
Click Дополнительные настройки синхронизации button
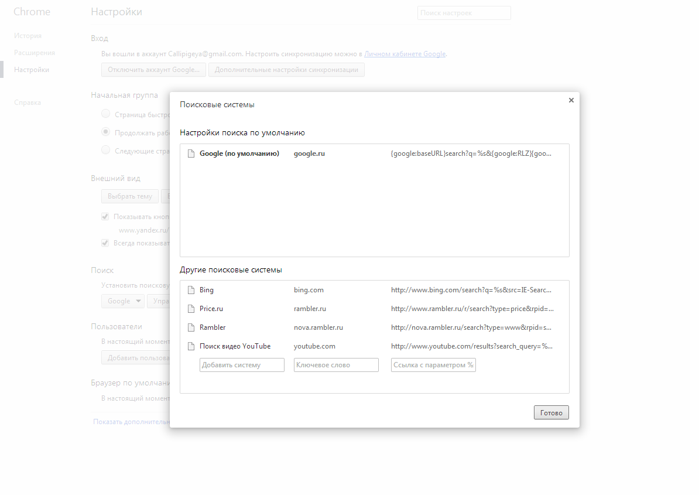point(286,70)
